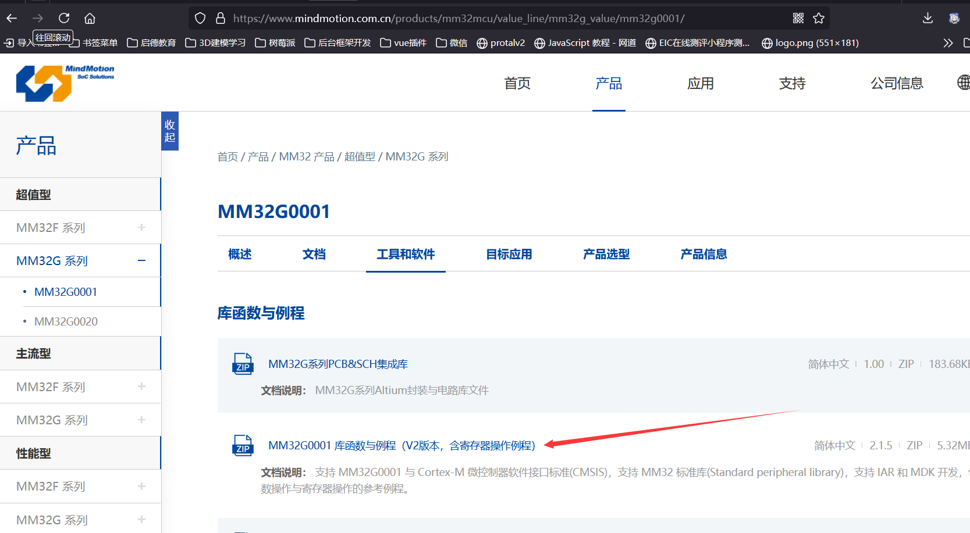
Task: Bookmark this page with the star icon
Action: pos(819,18)
